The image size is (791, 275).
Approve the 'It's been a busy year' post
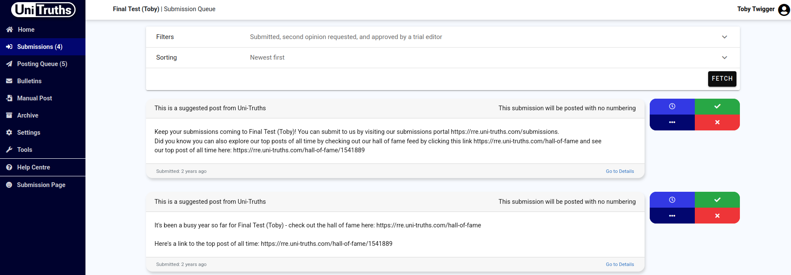717,200
